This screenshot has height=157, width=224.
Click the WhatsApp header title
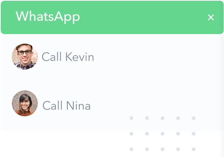click(48, 17)
